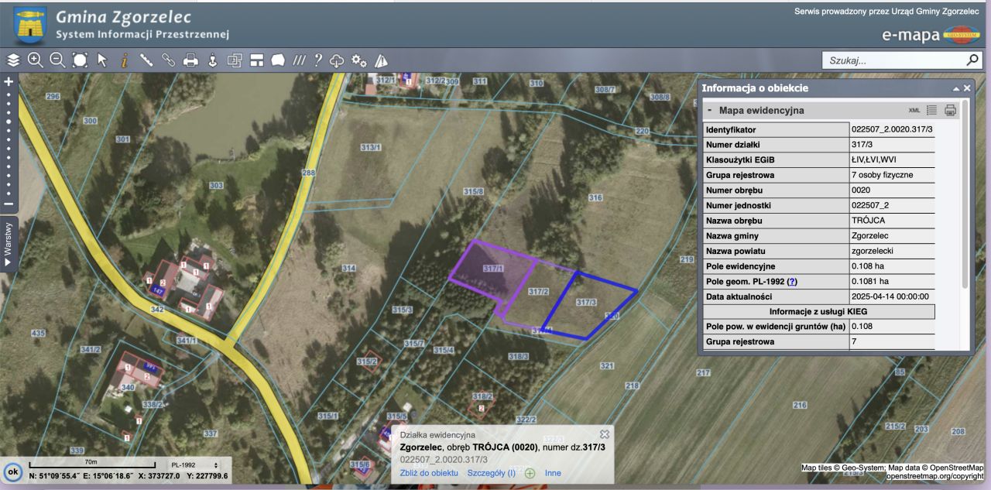Click the full extent view tool
Screen dimensions: 991x490
80,60
